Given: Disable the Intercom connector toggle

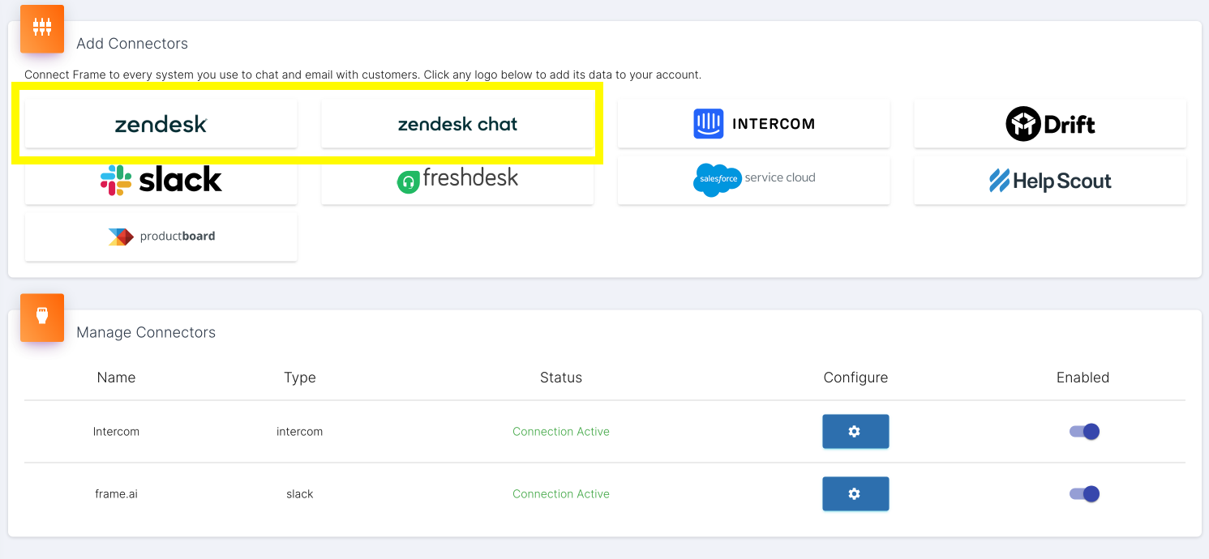Looking at the screenshot, I should click(1084, 431).
